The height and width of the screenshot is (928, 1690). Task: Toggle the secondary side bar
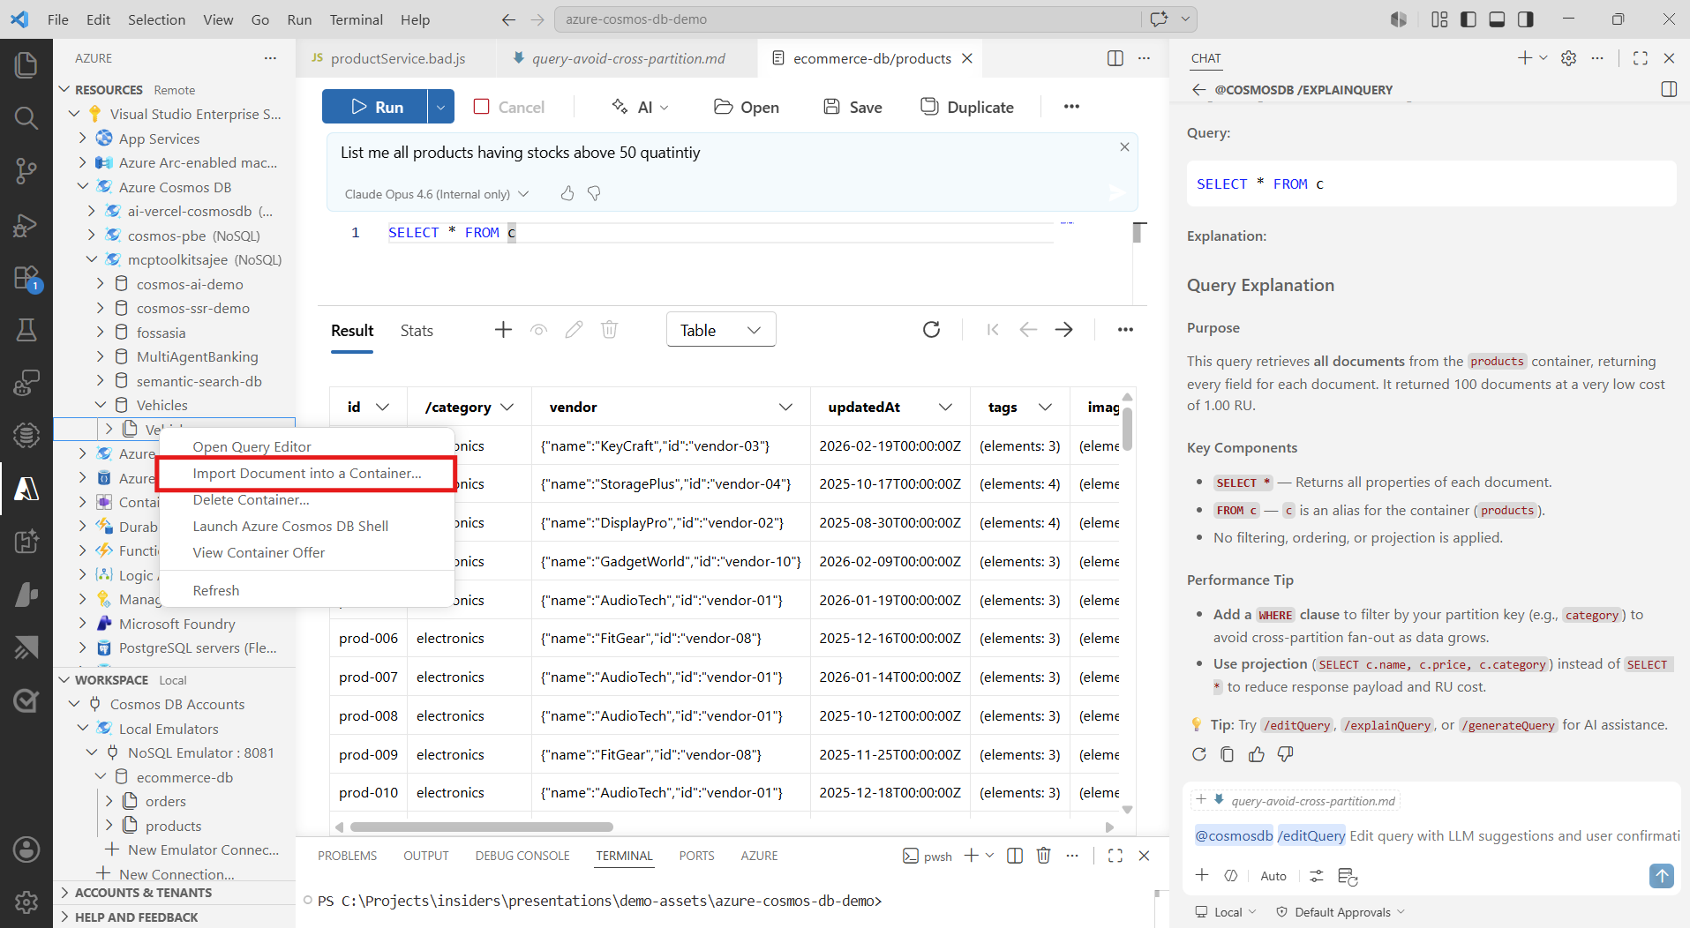point(1525,19)
